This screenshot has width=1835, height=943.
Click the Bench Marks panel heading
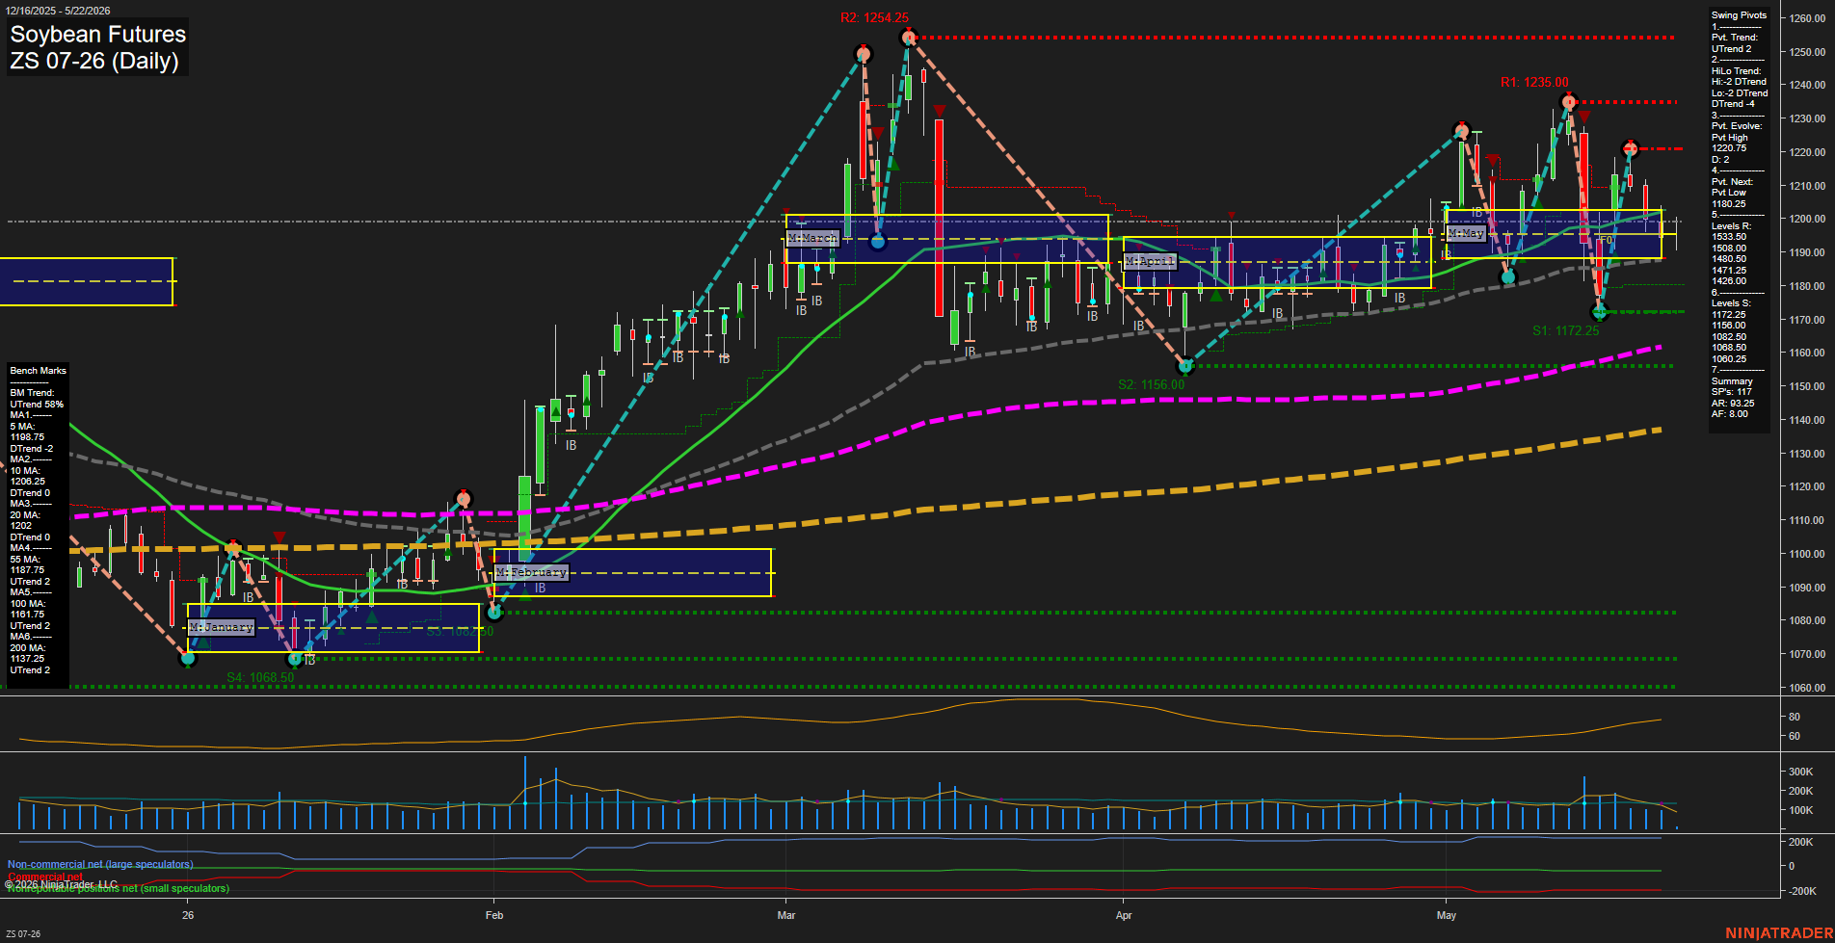point(38,371)
